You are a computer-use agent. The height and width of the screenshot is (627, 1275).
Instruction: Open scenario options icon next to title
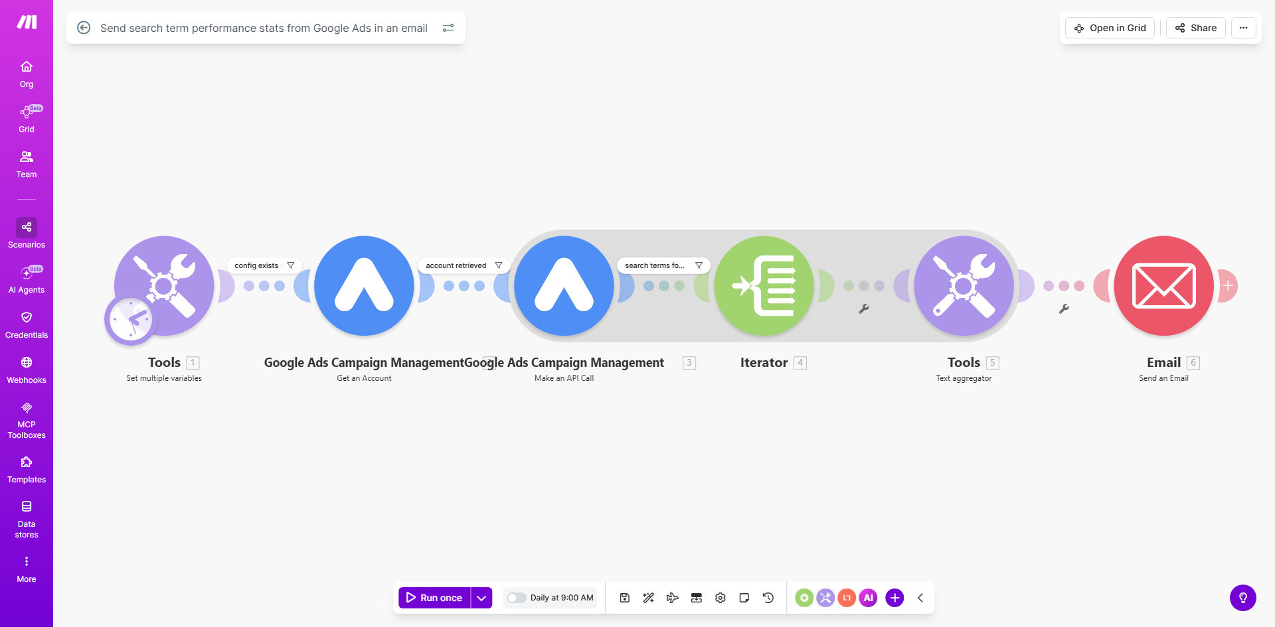[448, 28]
